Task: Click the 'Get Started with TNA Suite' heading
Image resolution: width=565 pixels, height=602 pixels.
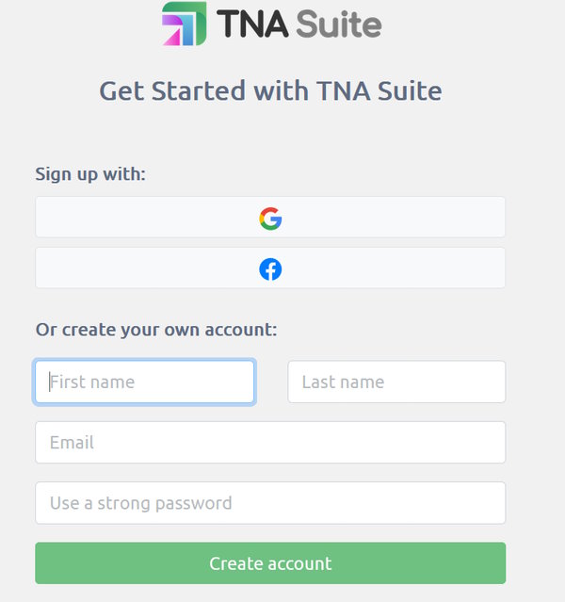Action: 270,91
